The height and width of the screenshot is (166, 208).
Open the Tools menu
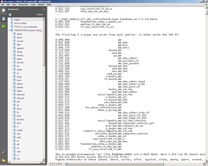pyautogui.click(x=33, y=5)
